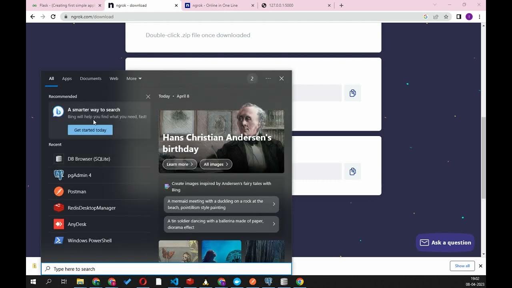Open the blue mermaid image thumbnail

click(222, 251)
